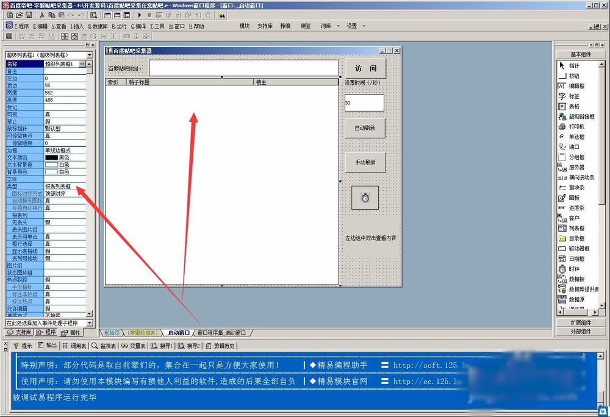Screen dimensions: 610x417
Task: Open the 超级列表框1 component selector dropdown
Action: (x=90, y=55)
